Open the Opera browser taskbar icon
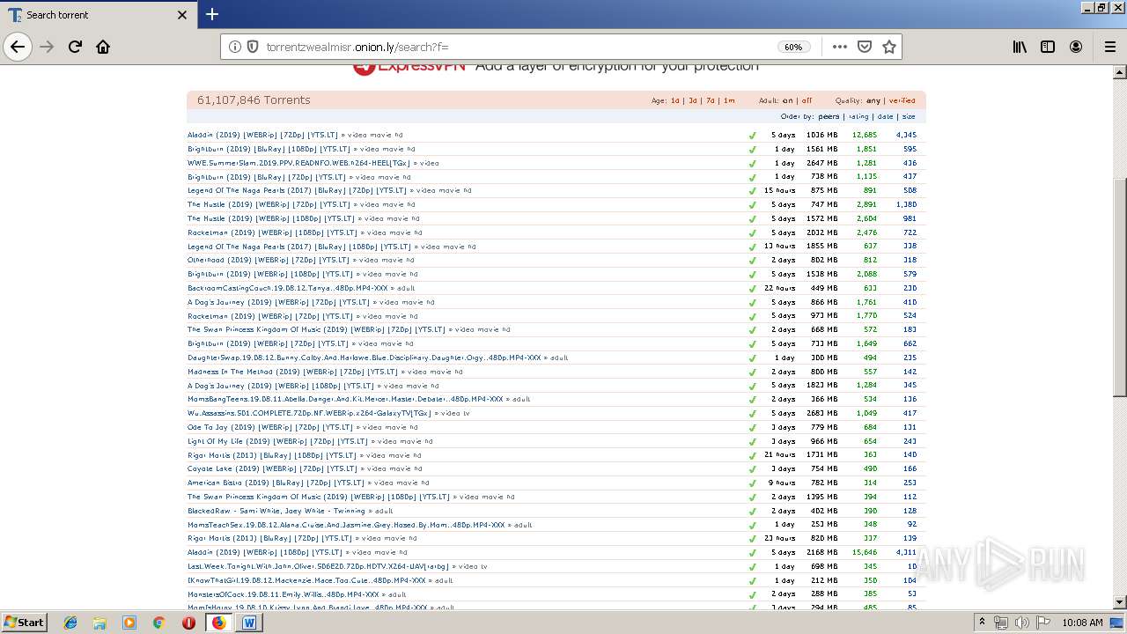1127x634 pixels. 188,623
